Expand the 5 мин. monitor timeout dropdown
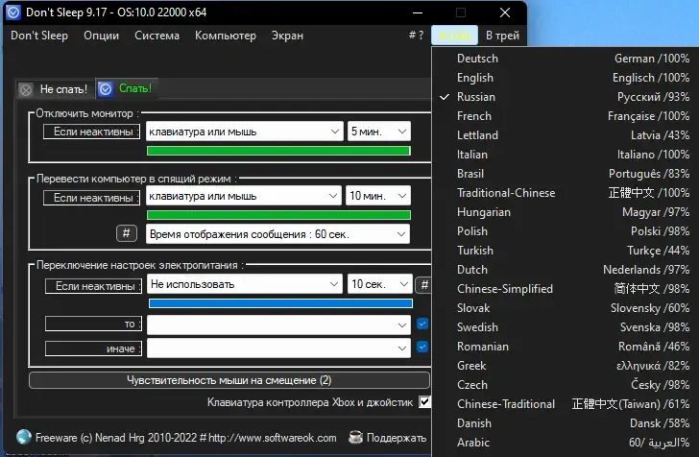Image resolution: width=699 pixels, height=457 pixels. tap(379, 132)
